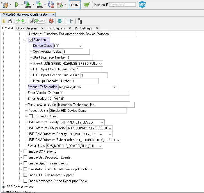Click the teal globe icon in configurator toolbar

[x=60, y=21]
